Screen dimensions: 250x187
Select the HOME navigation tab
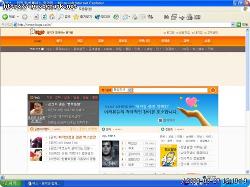coord(38,41)
